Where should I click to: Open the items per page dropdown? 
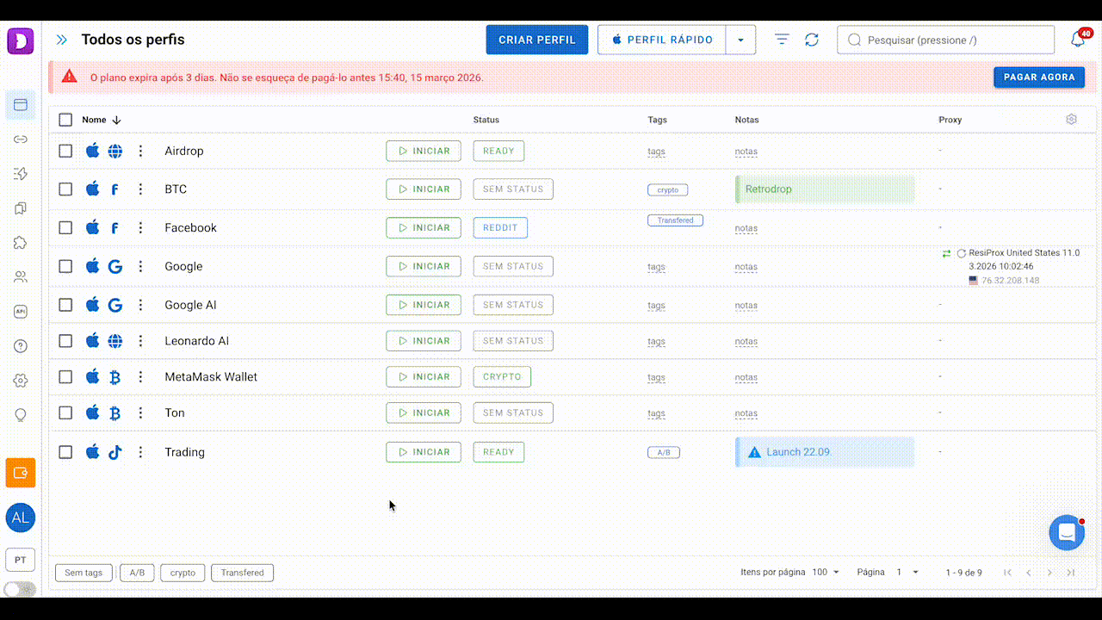coord(826,573)
